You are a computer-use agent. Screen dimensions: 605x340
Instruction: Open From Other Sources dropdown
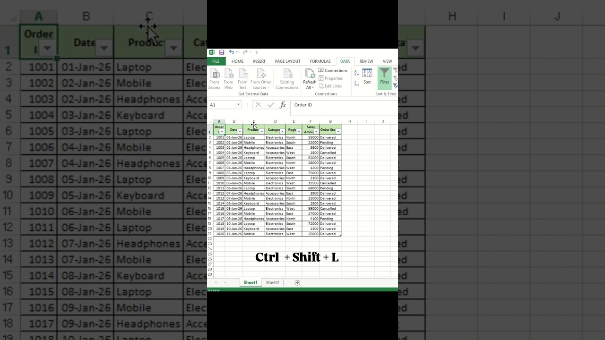(x=261, y=79)
